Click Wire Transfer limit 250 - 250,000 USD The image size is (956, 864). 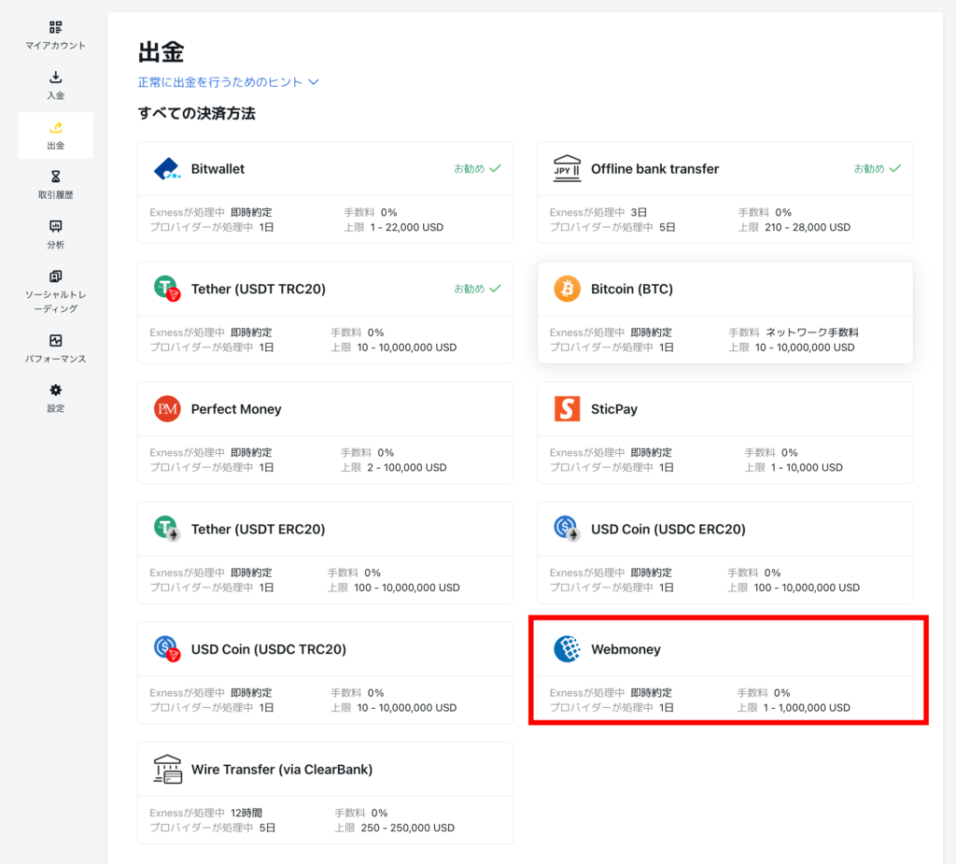(407, 828)
